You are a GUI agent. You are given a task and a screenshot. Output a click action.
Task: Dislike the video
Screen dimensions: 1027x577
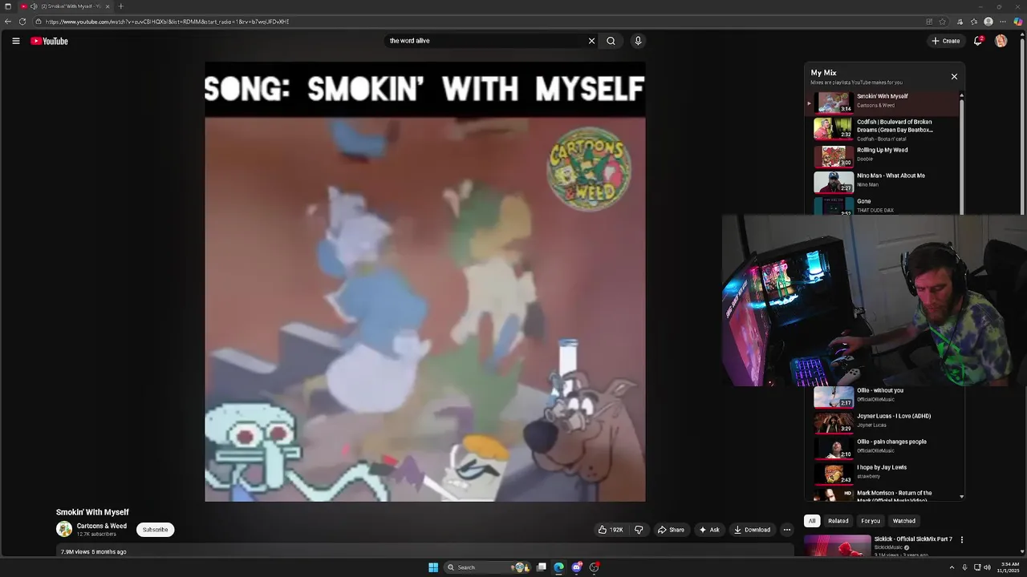[x=639, y=530]
